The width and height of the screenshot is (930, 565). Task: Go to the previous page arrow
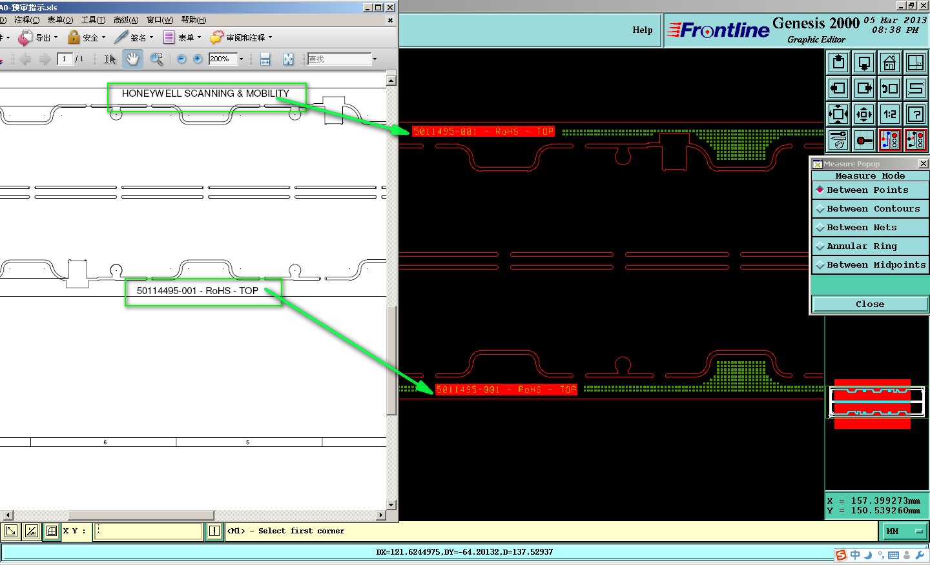[25, 59]
